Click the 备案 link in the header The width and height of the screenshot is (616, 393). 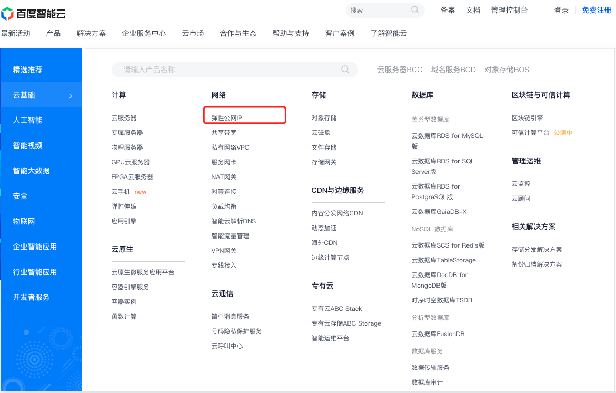[x=448, y=10]
